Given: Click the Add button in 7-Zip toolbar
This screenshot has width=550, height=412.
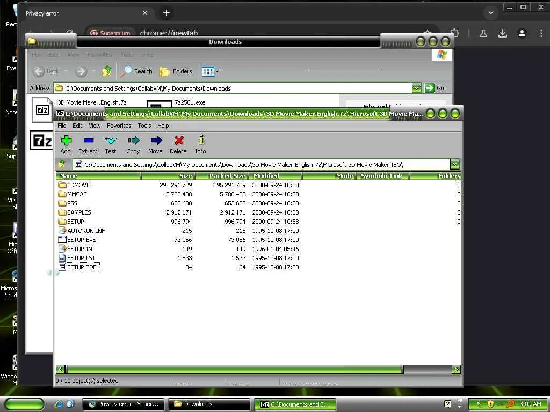Looking at the screenshot, I should [x=66, y=145].
